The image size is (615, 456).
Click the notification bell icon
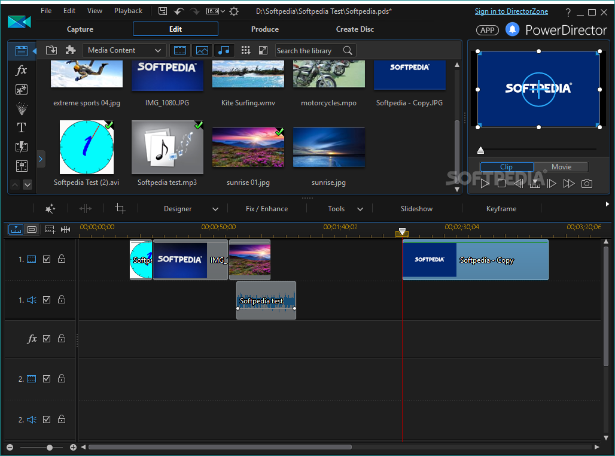512,29
